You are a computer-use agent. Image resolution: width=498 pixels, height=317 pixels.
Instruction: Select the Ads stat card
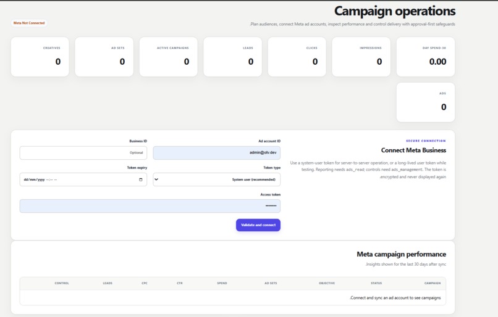coord(426,102)
